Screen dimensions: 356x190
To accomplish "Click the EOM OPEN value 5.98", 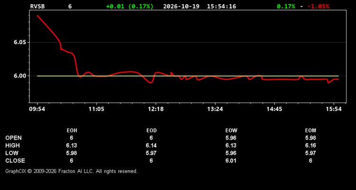I will pyautogui.click(x=310, y=138).
